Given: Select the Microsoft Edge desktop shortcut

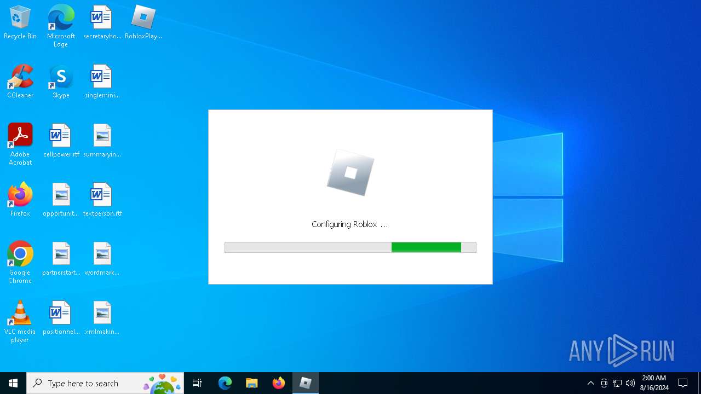Looking at the screenshot, I should point(61,26).
